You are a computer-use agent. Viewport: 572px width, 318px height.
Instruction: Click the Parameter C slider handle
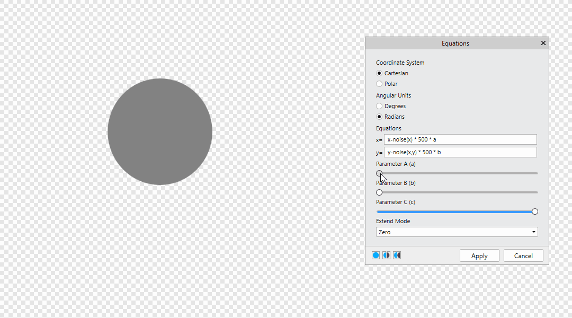[534, 211]
